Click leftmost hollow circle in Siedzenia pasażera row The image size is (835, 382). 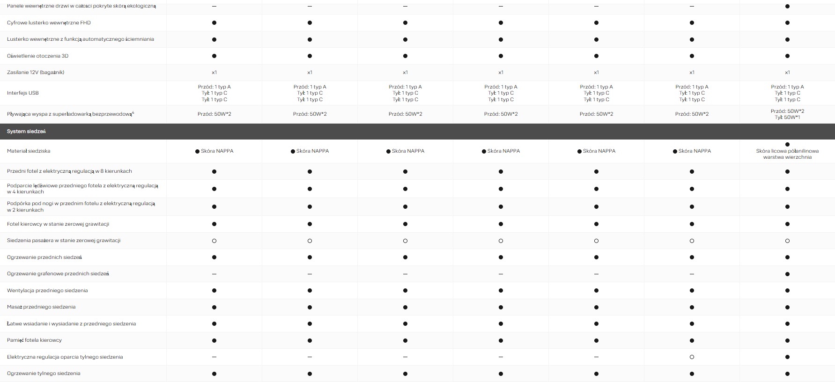click(214, 241)
